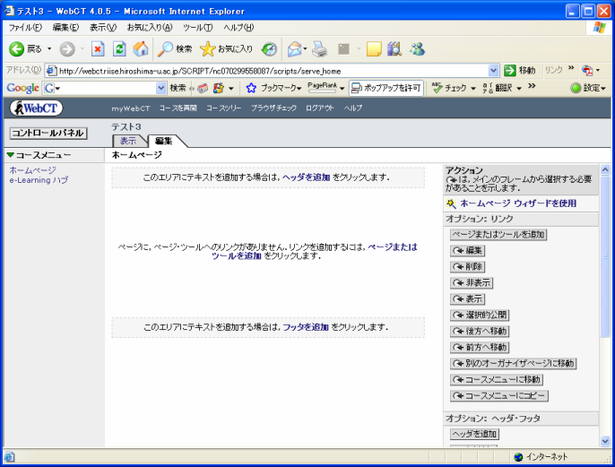Click the Course Map (コースツリー) link
The image size is (615, 467).
[x=223, y=108]
